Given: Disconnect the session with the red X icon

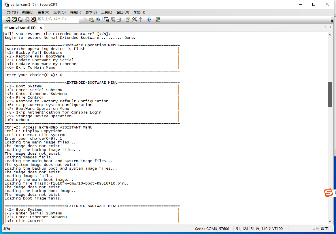Looking at the screenshot, I should click(x=33, y=20).
